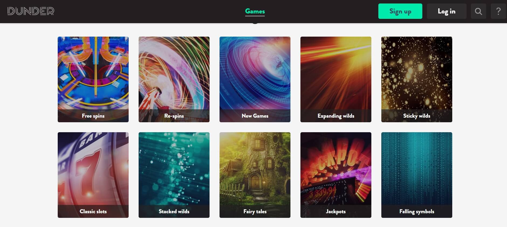This screenshot has height=227, width=507.
Task: Open the Re-spins category tile
Action: pyautogui.click(x=174, y=79)
